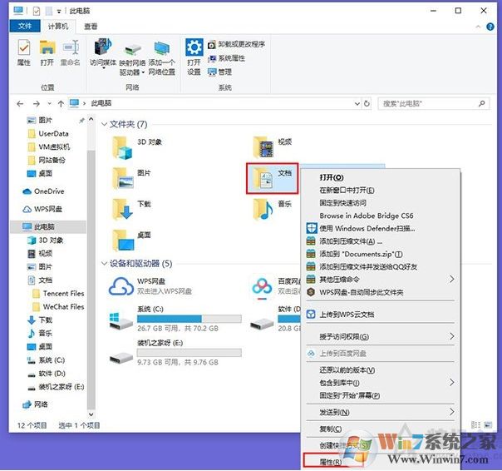502x471 pixels.
Task: Select the 3D 对象 folder
Action: point(138,147)
